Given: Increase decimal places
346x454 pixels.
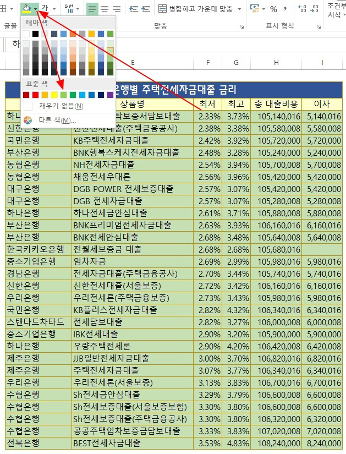Looking at the screenshot, I should click(303, 9).
